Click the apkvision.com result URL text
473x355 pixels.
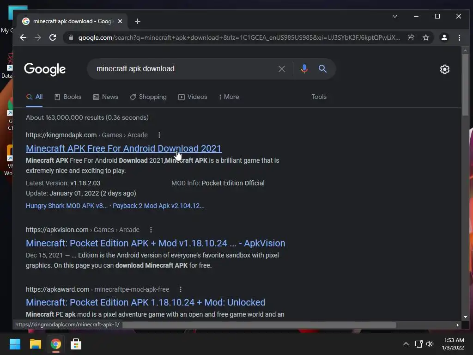(57, 230)
